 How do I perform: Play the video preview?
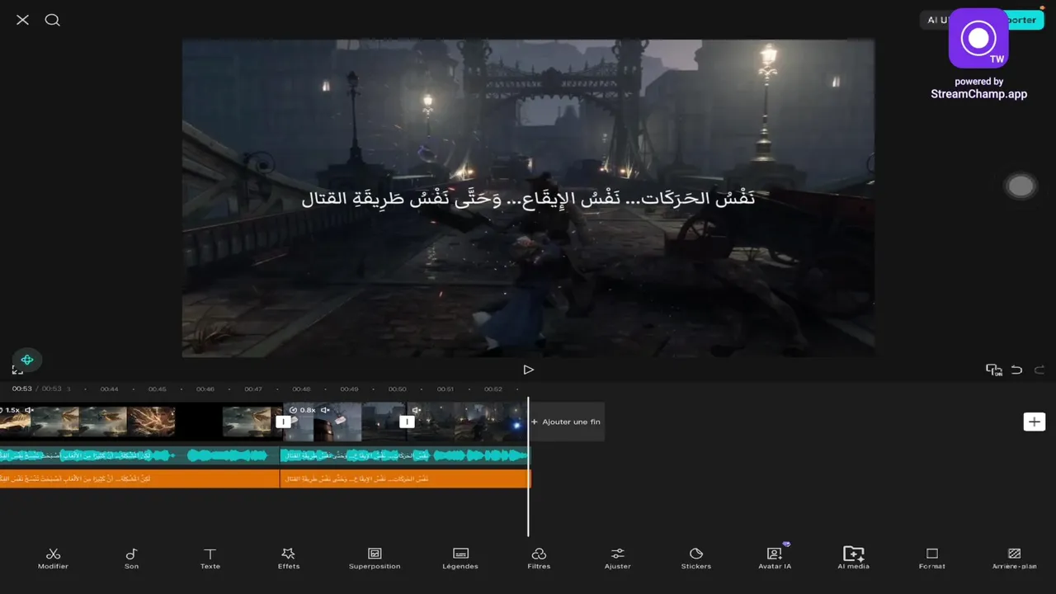point(528,370)
